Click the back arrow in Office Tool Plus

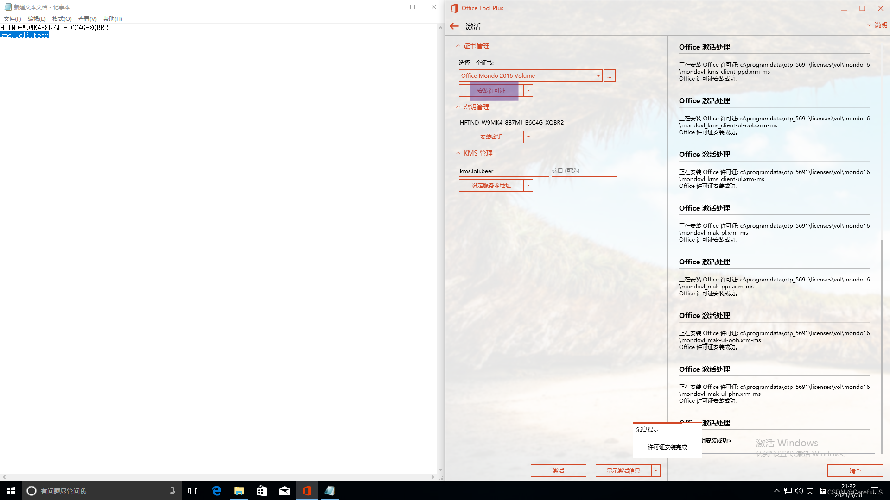[454, 26]
